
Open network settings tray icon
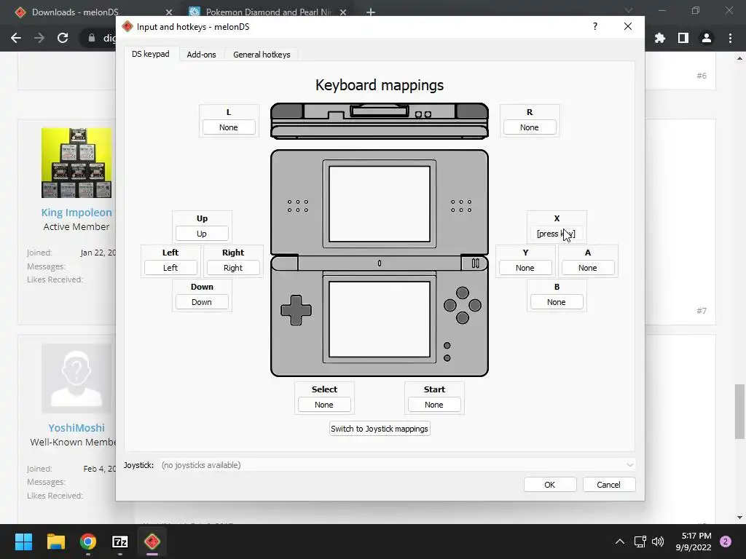coord(640,542)
